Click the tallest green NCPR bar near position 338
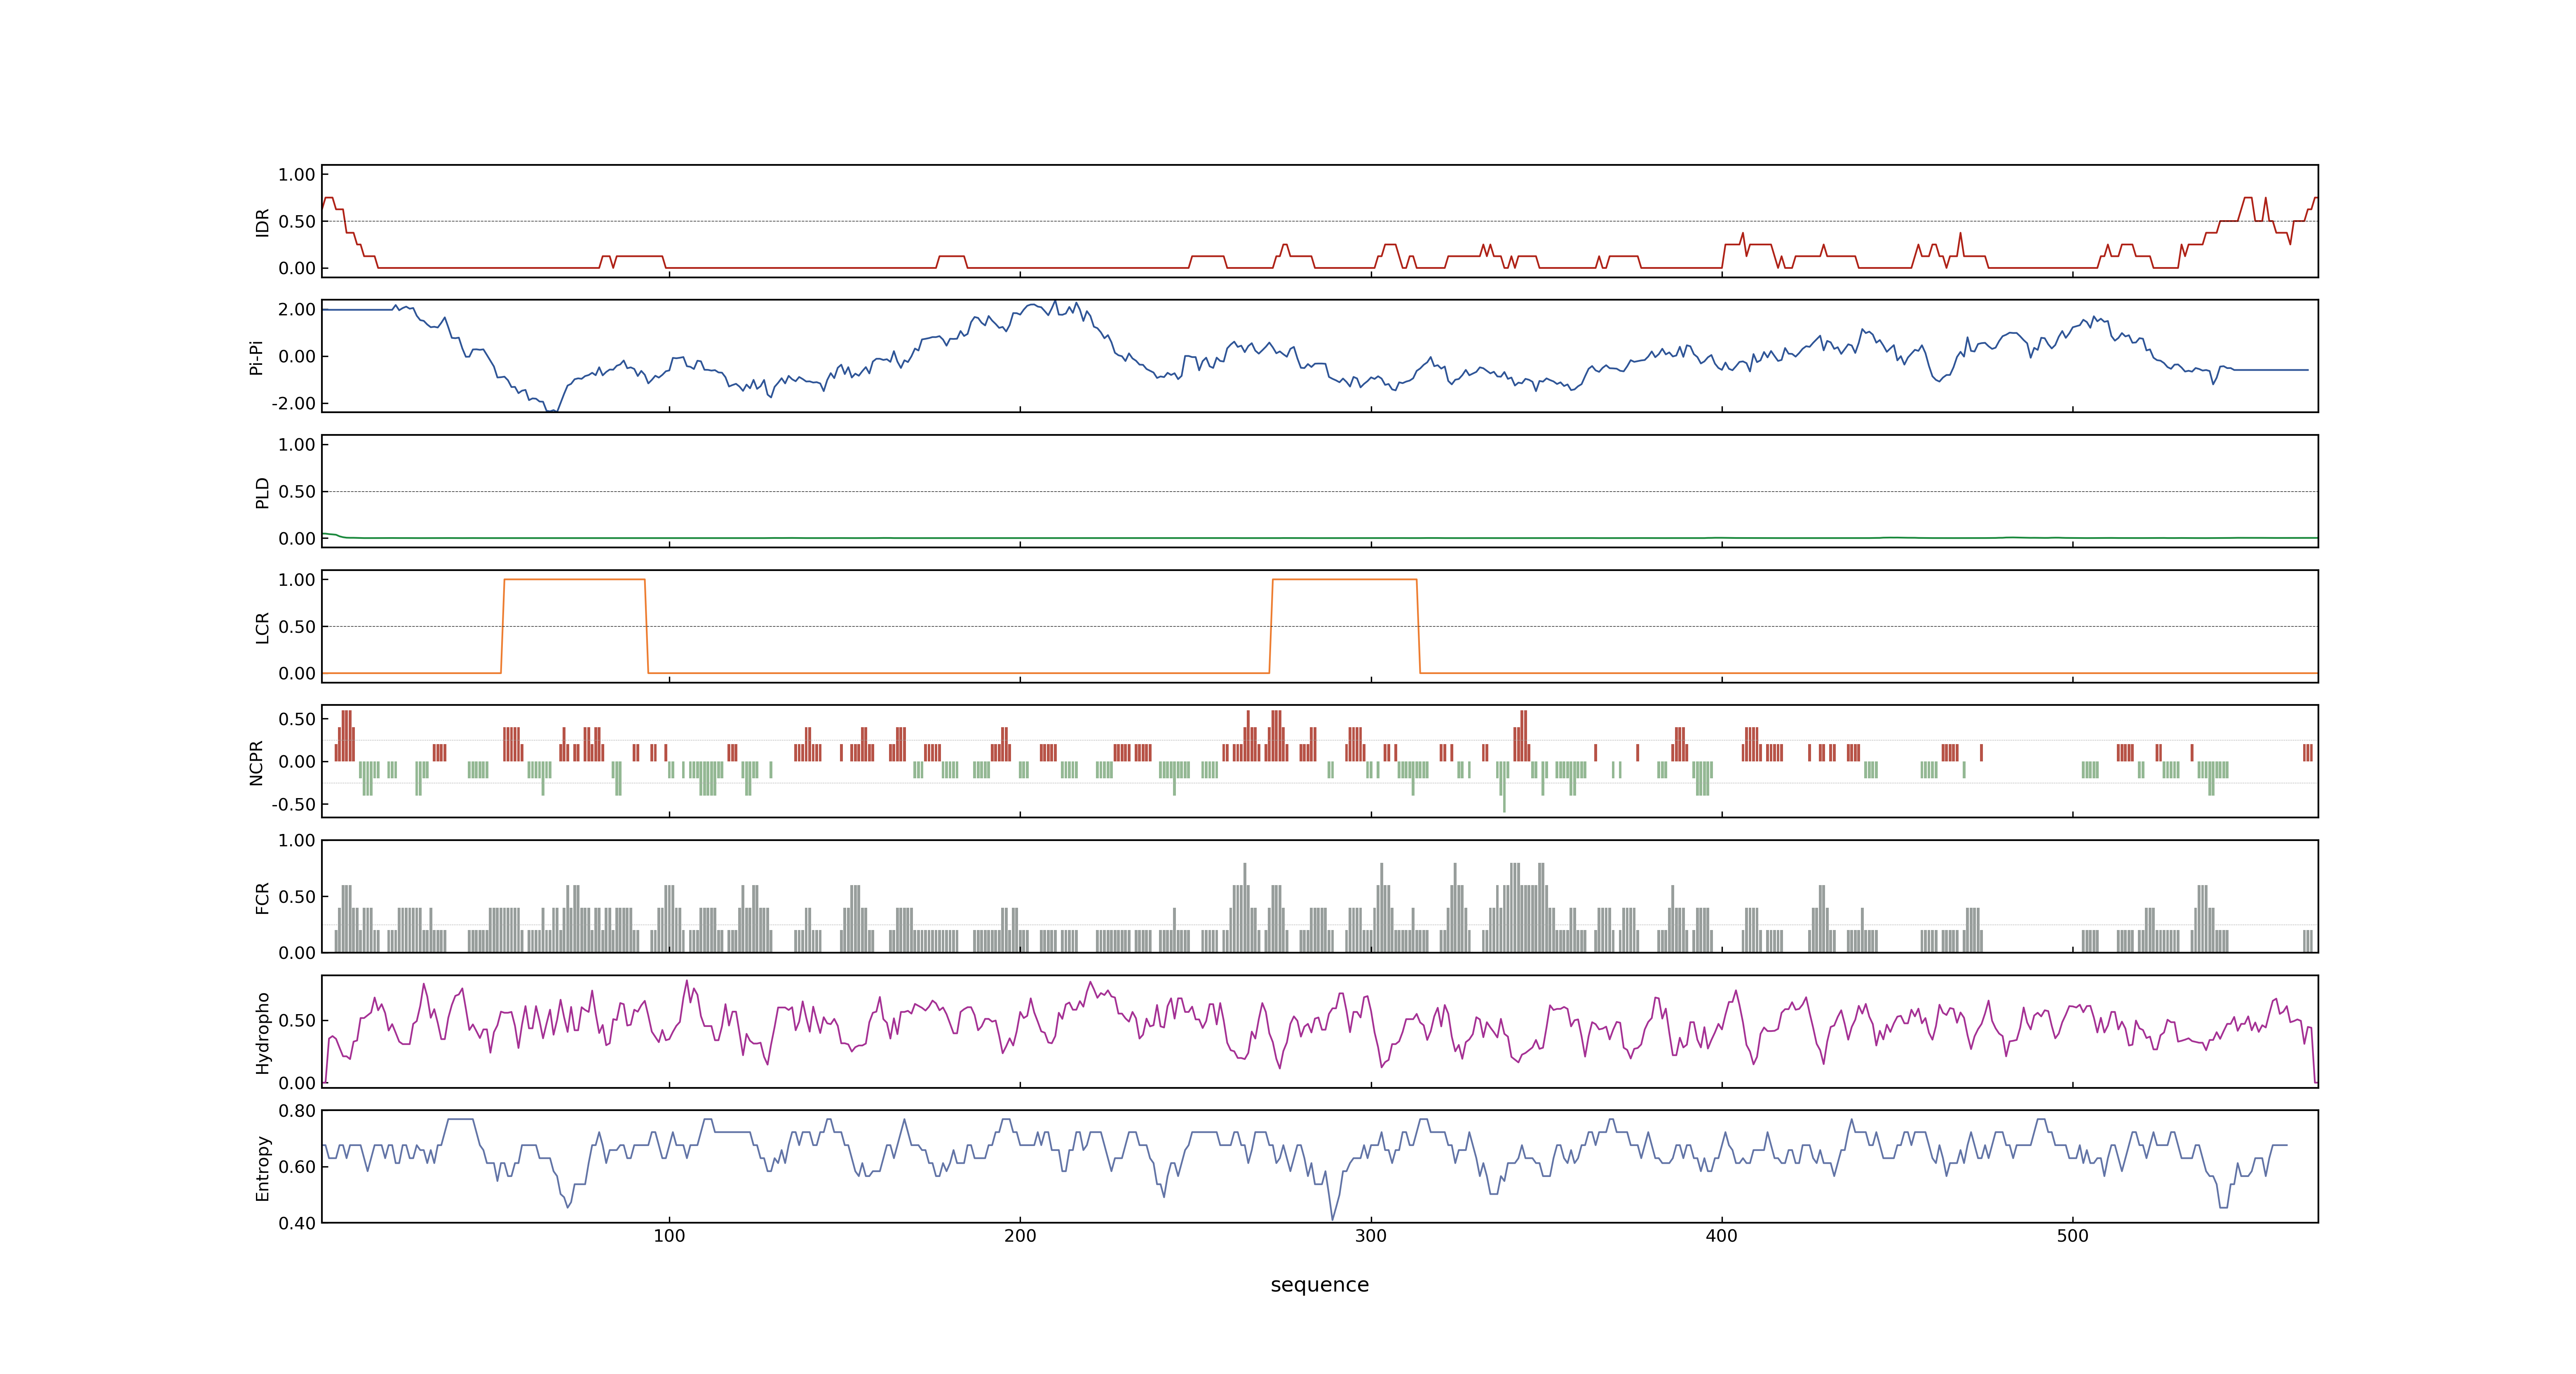 [x=1504, y=787]
